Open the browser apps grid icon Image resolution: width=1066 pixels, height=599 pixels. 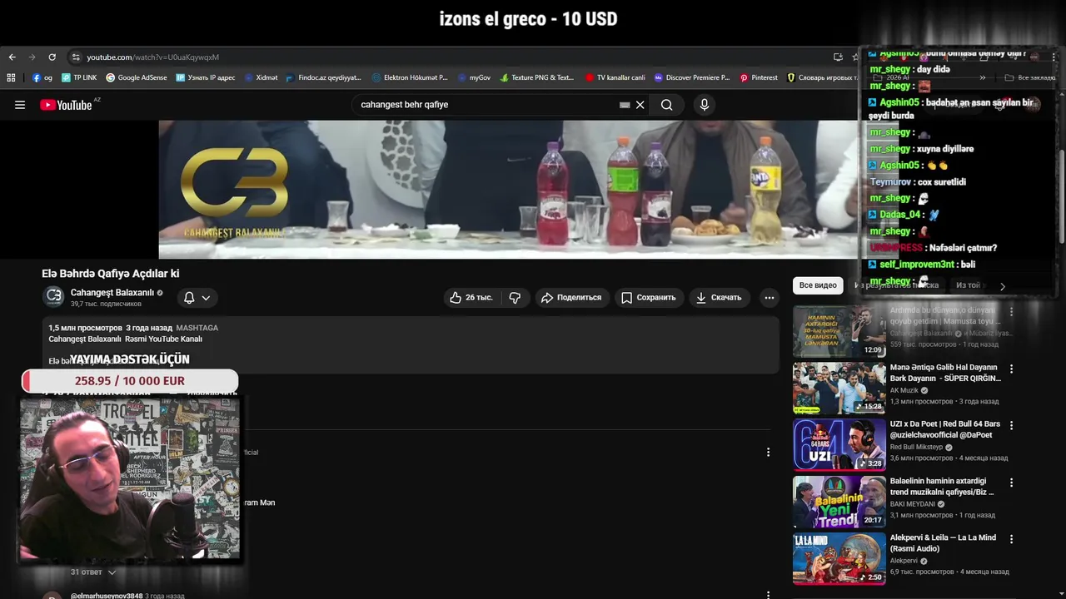(x=11, y=77)
